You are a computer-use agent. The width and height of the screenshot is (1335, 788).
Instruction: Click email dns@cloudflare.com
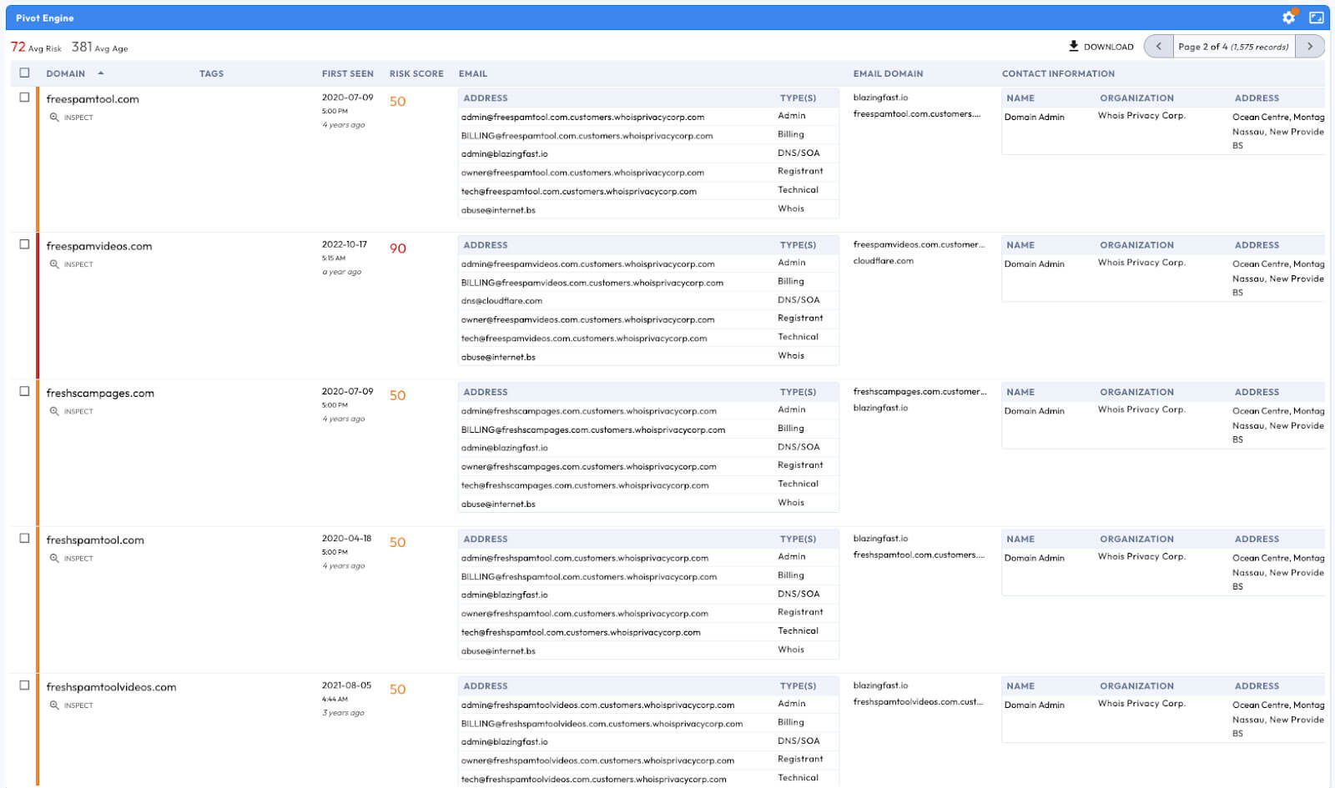[501, 301]
